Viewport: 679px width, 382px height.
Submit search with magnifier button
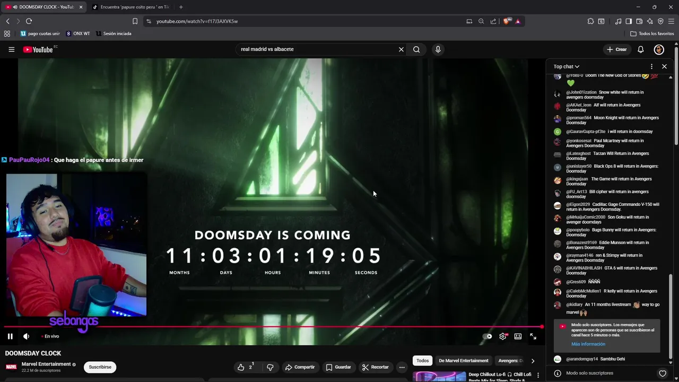pos(416,49)
